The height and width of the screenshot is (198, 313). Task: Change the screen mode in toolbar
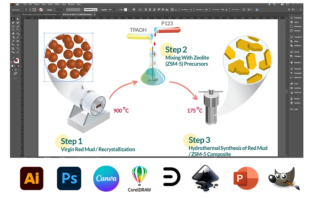[x=15, y=74]
